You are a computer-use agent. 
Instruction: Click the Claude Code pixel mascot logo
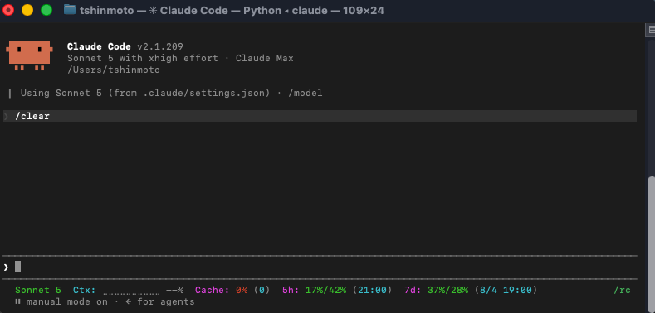[x=29, y=55]
